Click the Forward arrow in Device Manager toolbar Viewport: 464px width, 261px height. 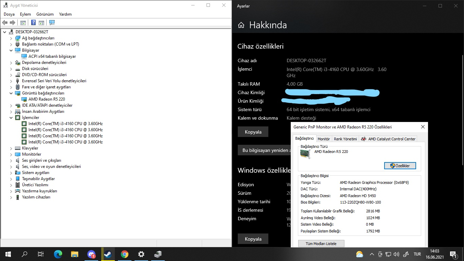(x=13, y=23)
